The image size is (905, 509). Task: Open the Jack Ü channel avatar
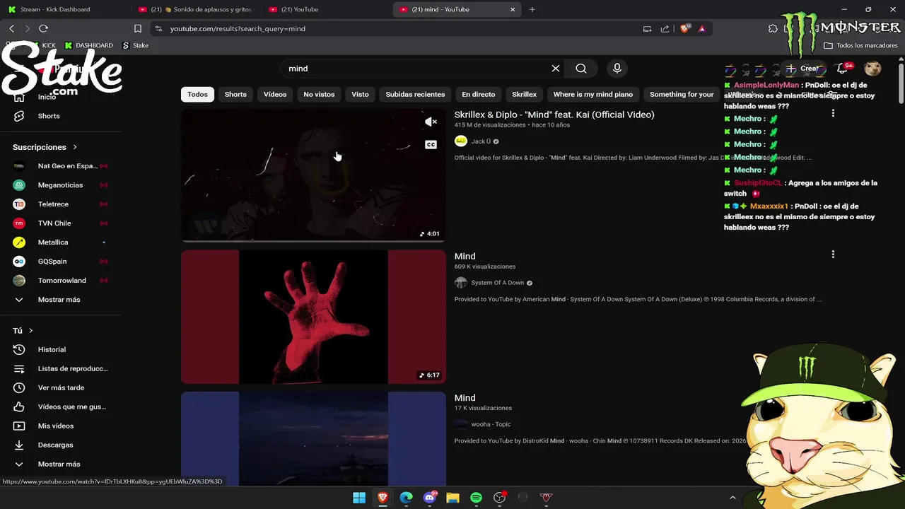(x=461, y=141)
